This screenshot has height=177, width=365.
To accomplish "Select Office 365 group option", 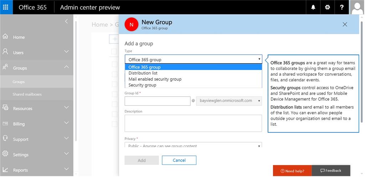I will (x=194, y=67).
